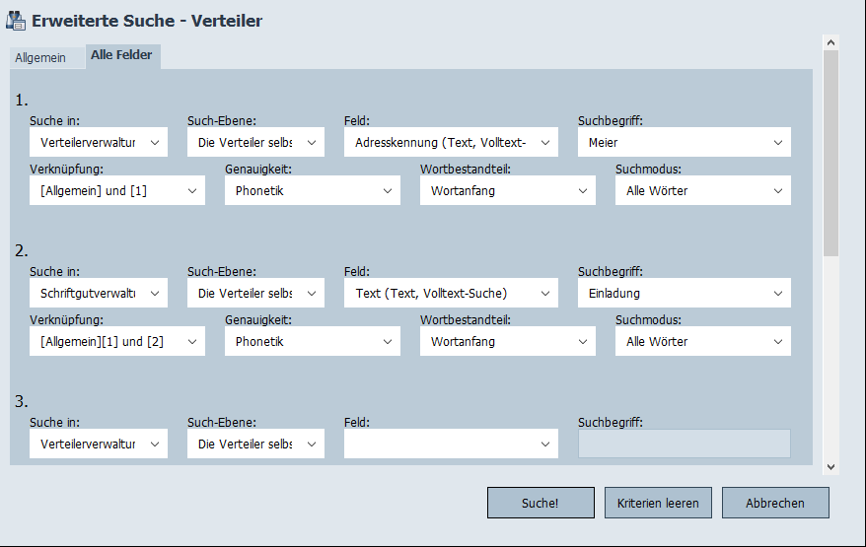The image size is (866, 547).
Task: Select the Alle Felder tab
Action: (121, 56)
